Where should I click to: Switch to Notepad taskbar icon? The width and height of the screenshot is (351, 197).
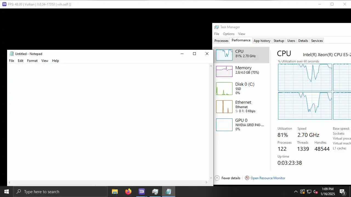pos(168,192)
